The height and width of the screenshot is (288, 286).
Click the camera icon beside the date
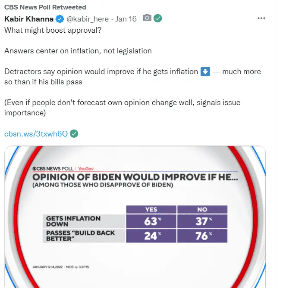pyautogui.click(x=147, y=18)
